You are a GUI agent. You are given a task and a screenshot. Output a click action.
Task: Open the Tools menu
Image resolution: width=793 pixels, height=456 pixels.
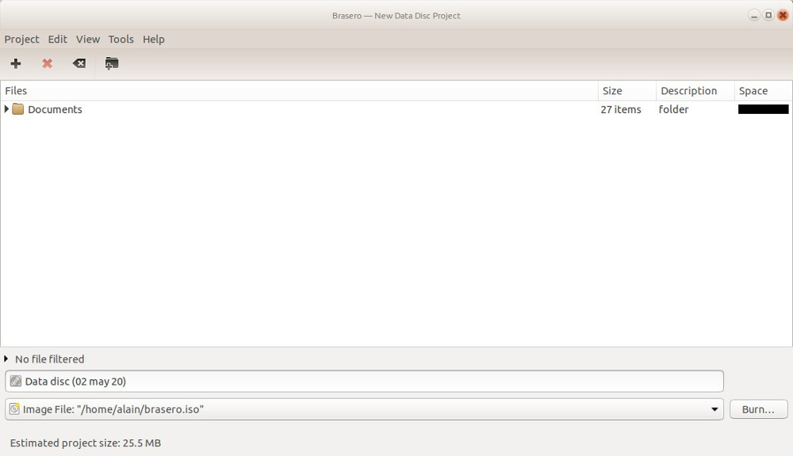[121, 40]
